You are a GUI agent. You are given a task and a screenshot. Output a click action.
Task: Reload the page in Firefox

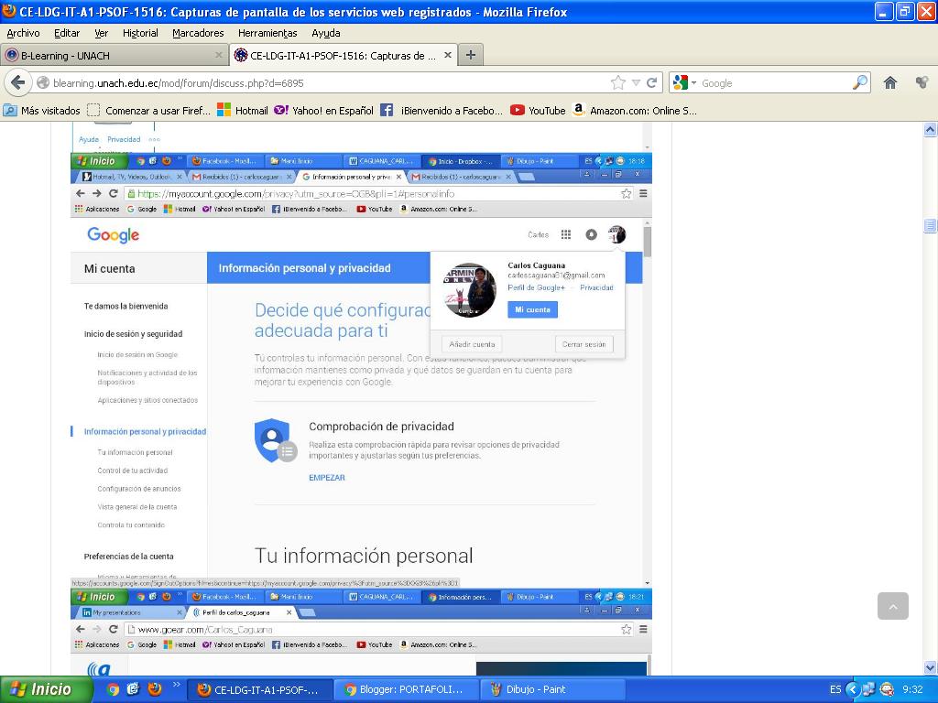[x=651, y=82]
